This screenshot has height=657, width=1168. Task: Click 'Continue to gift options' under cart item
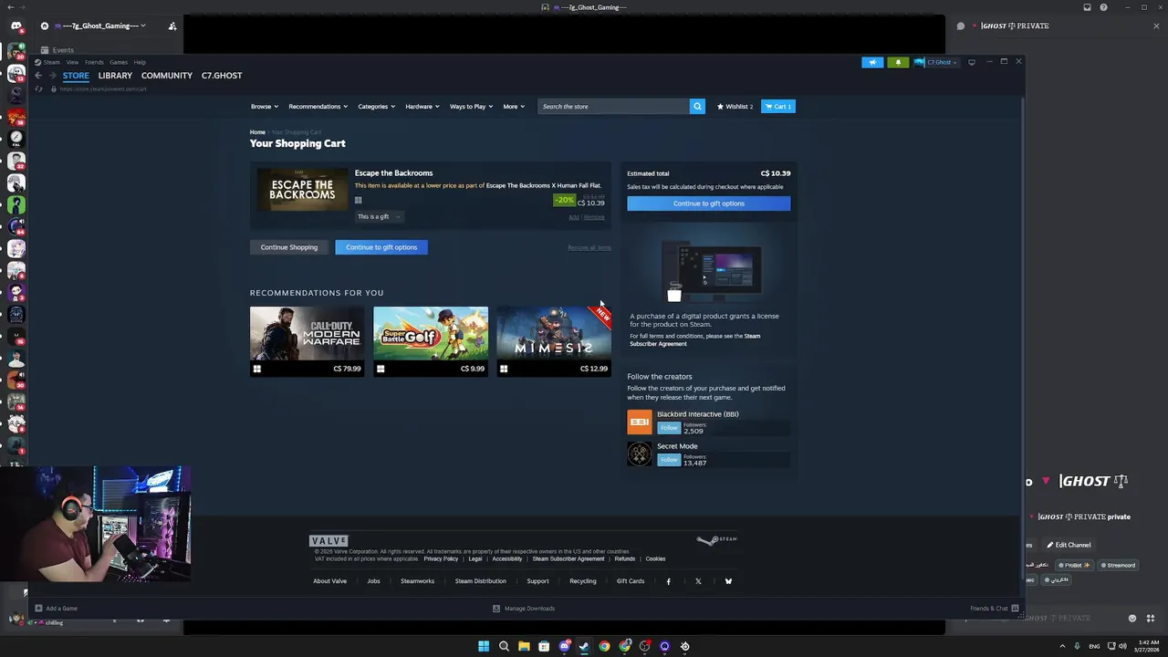click(x=381, y=247)
